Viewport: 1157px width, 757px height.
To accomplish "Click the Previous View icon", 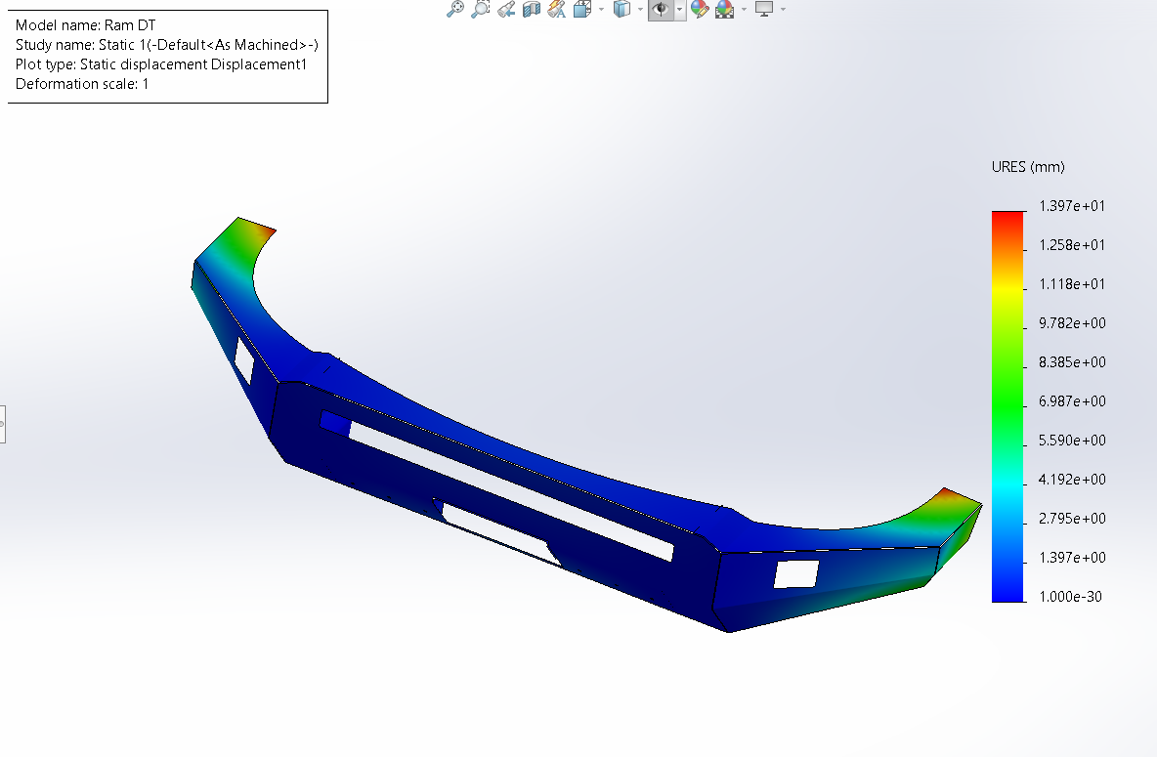I will [x=506, y=9].
